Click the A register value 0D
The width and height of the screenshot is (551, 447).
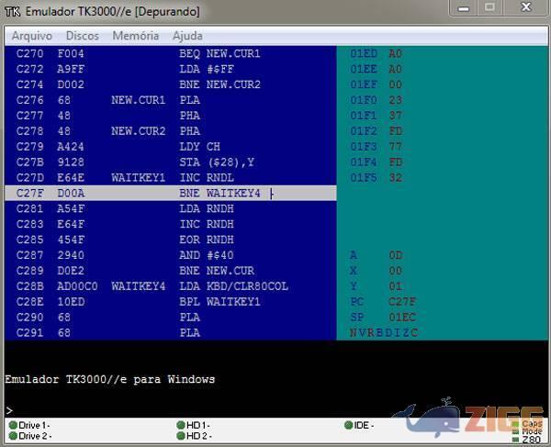pos(395,255)
